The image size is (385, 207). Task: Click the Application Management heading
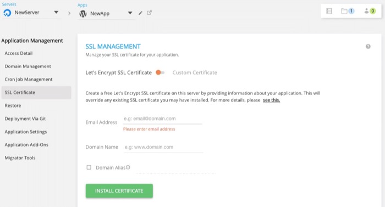point(32,41)
